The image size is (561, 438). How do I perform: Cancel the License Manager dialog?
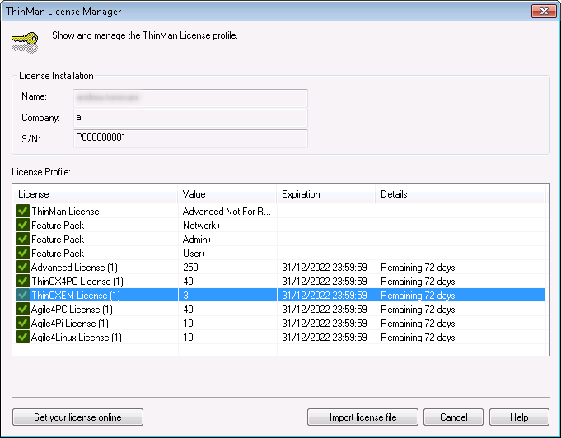tap(454, 417)
